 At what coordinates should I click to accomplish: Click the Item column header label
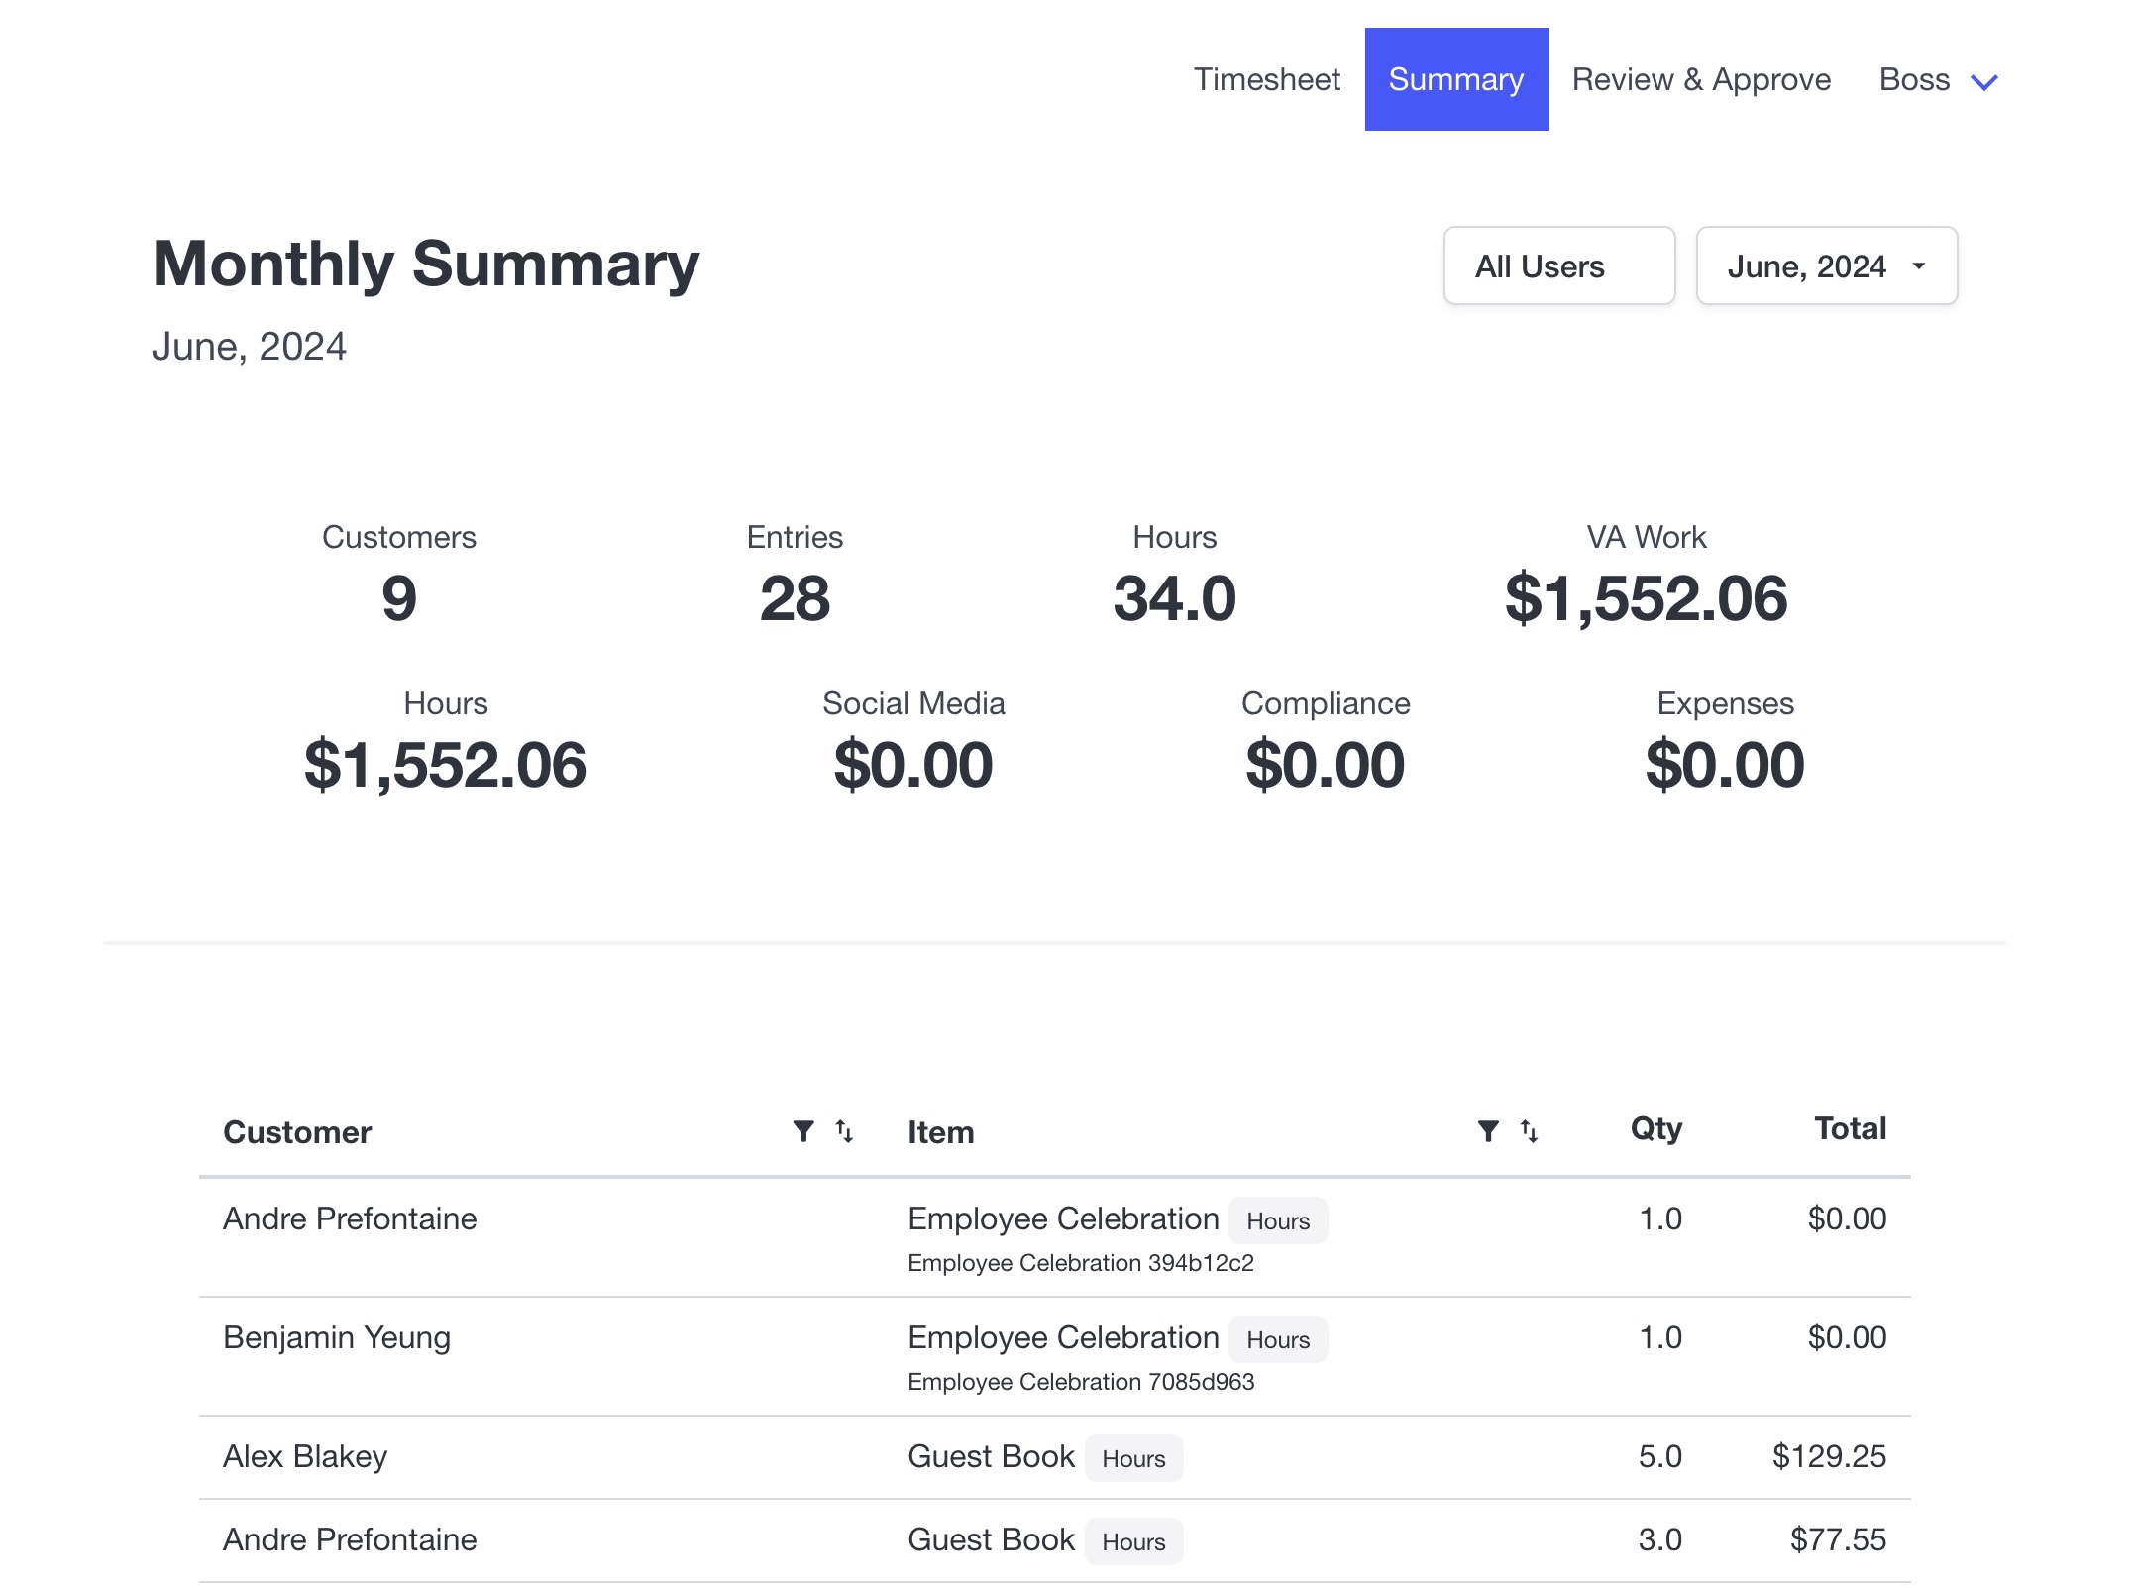pyautogui.click(x=941, y=1132)
